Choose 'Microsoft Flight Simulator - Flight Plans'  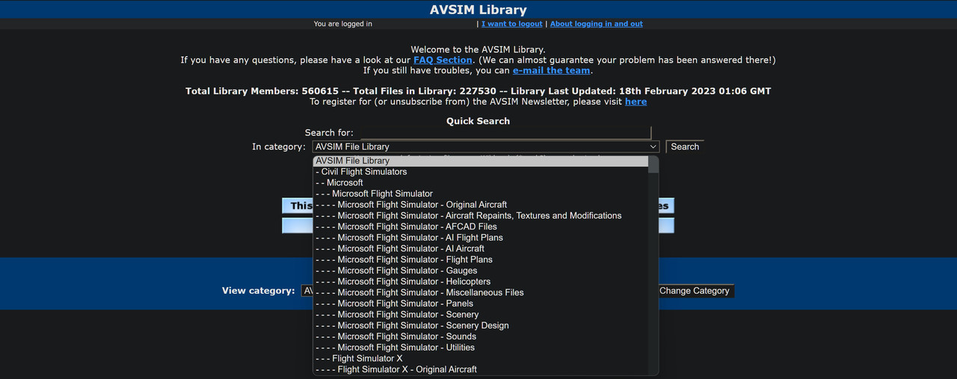click(x=481, y=259)
